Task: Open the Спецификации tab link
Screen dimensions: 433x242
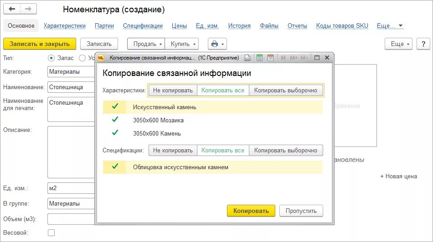Action: coord(143,25)
